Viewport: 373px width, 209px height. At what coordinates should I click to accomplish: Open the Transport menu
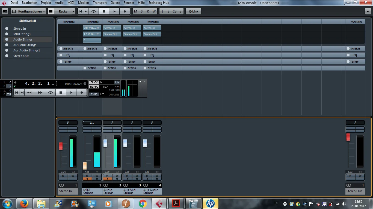pyautogui.click(x=100, y=3)
